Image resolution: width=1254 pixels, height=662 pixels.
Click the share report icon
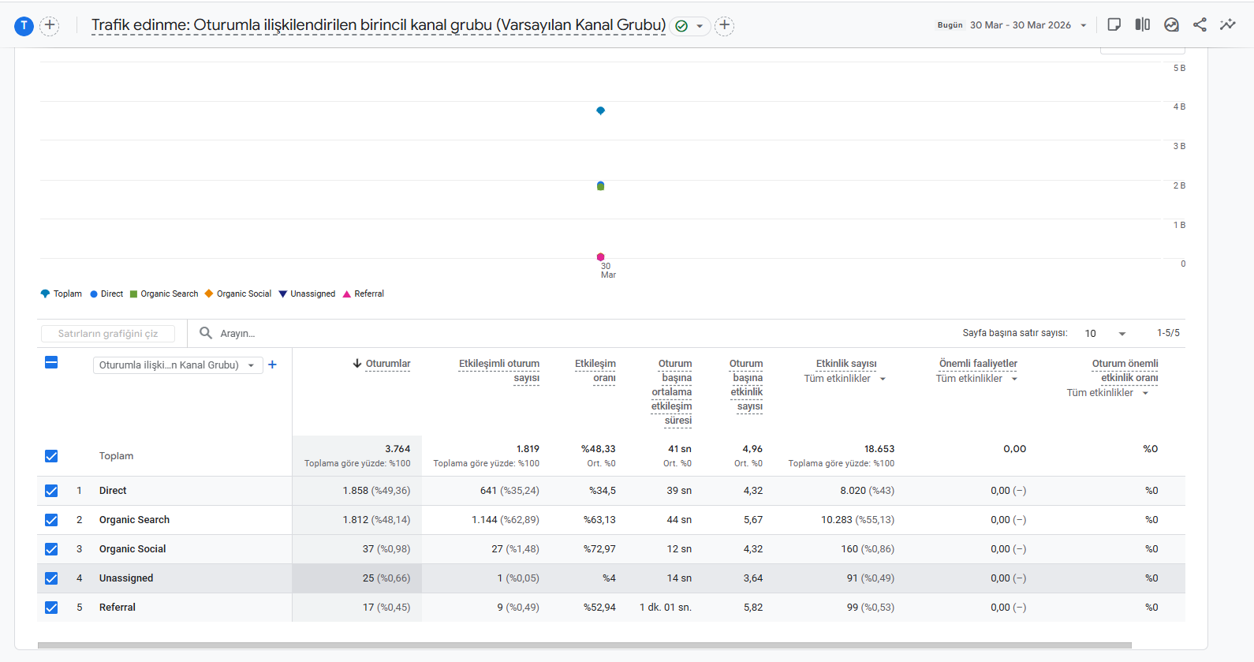[x=1200, y=24]
